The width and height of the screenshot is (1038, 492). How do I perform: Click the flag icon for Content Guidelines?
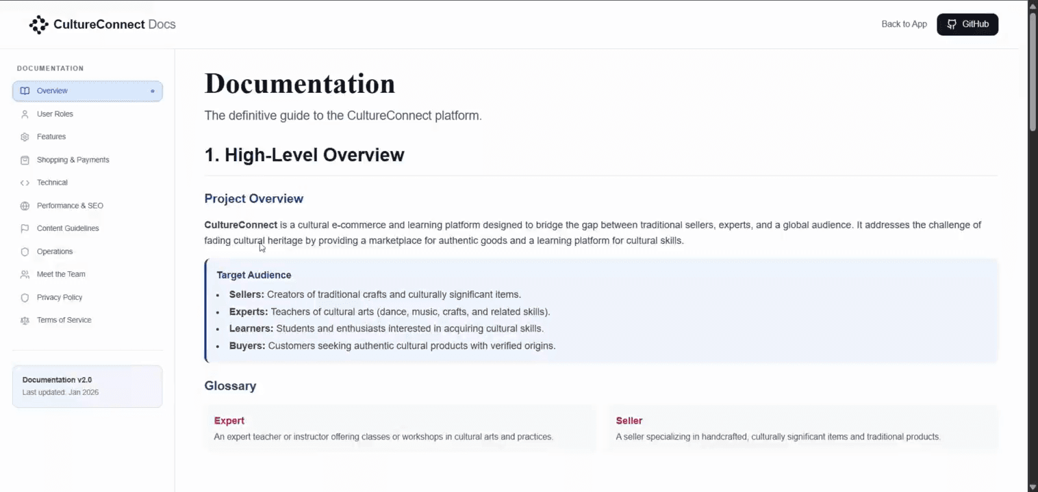(25, 228)
